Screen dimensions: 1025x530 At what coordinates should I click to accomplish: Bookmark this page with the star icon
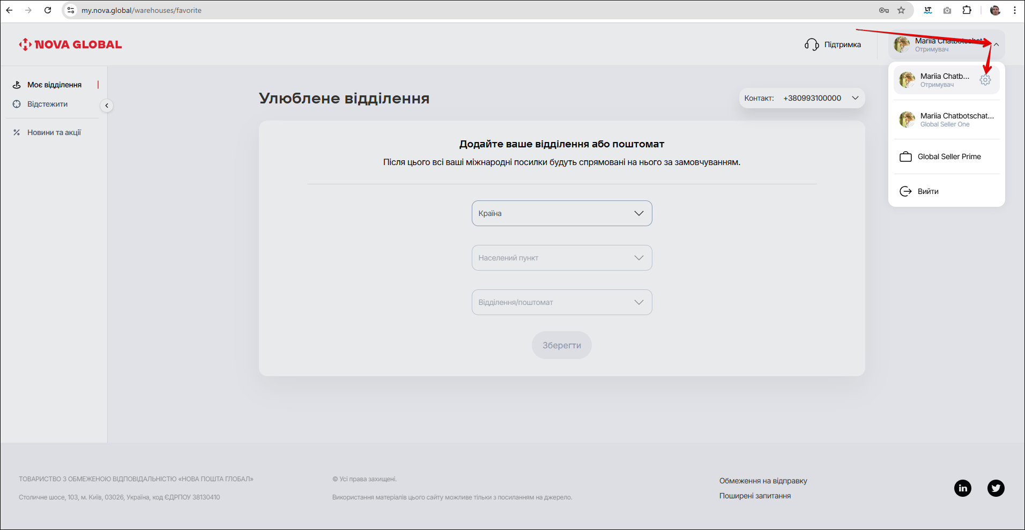(x=901, y=10)
